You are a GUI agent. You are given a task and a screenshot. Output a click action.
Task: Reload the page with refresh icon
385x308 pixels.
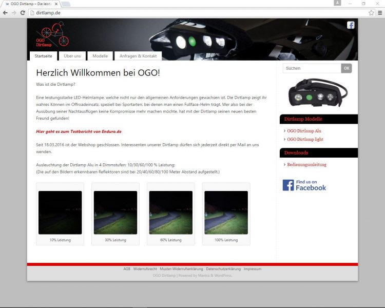(x=23, y=12)
